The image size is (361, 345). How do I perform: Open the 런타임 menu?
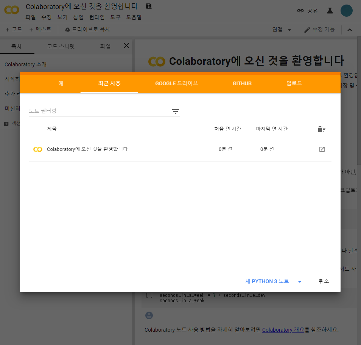(x=97, y=17)
